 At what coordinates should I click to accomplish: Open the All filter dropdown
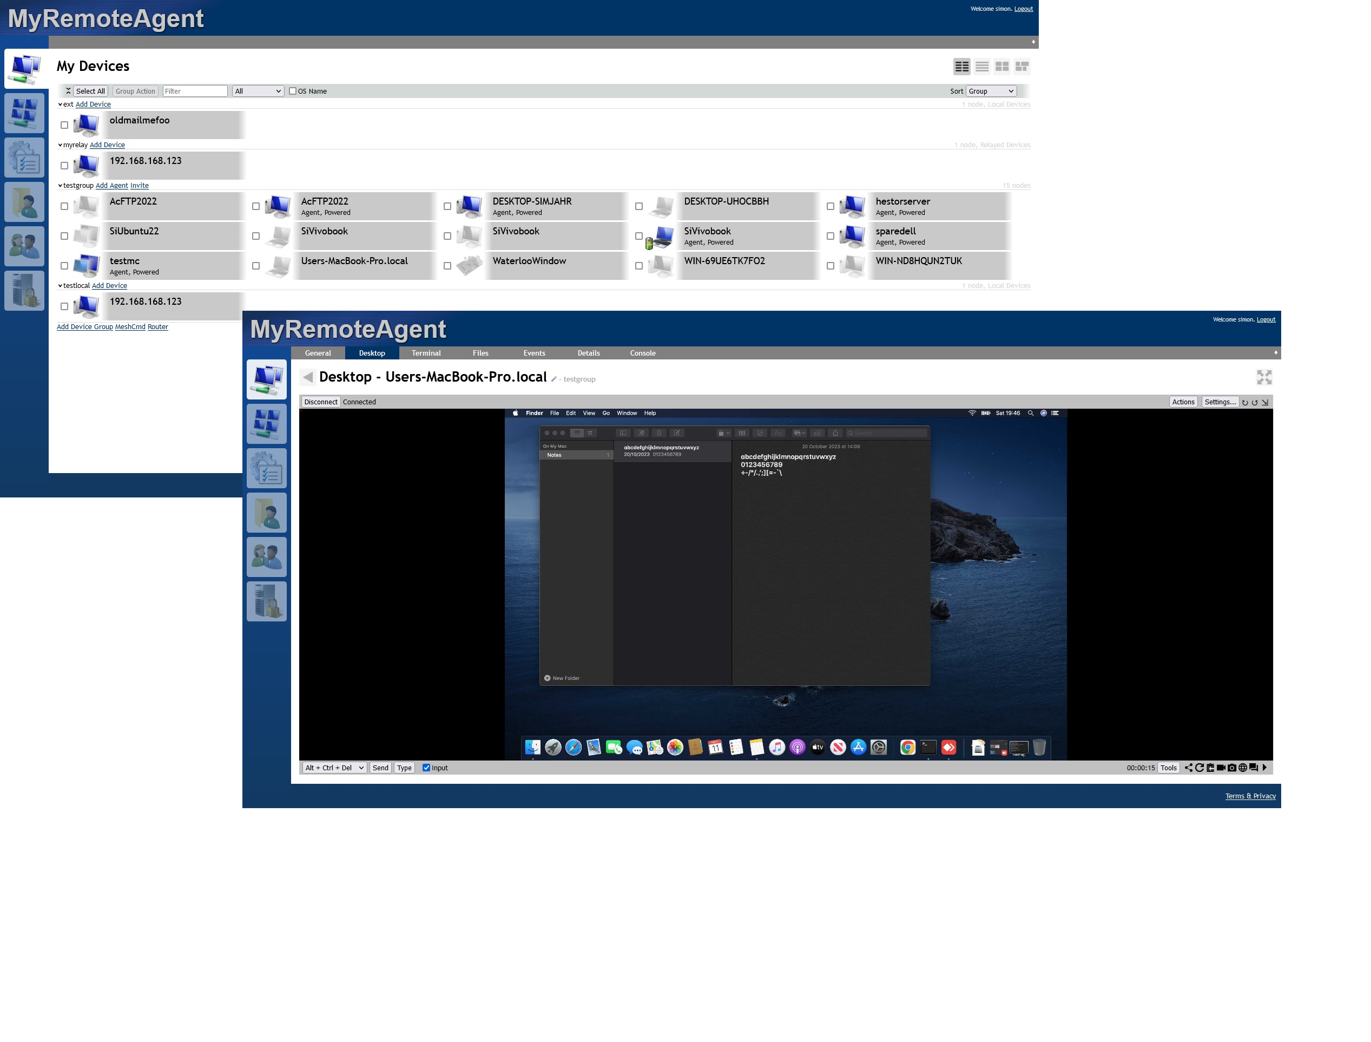coord(258,91)
